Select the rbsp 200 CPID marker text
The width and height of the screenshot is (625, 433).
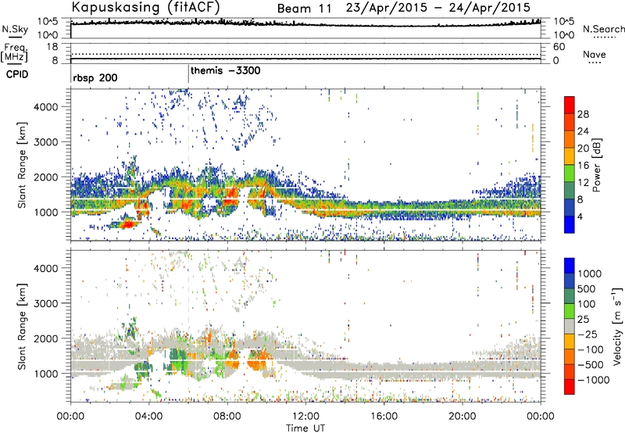[x=95, y=77]
